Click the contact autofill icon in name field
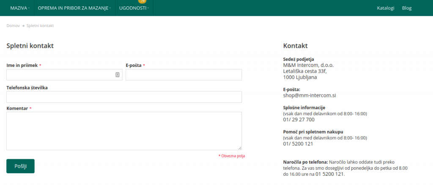This screenshot has height=185, width=433. [x=118, y=75]
